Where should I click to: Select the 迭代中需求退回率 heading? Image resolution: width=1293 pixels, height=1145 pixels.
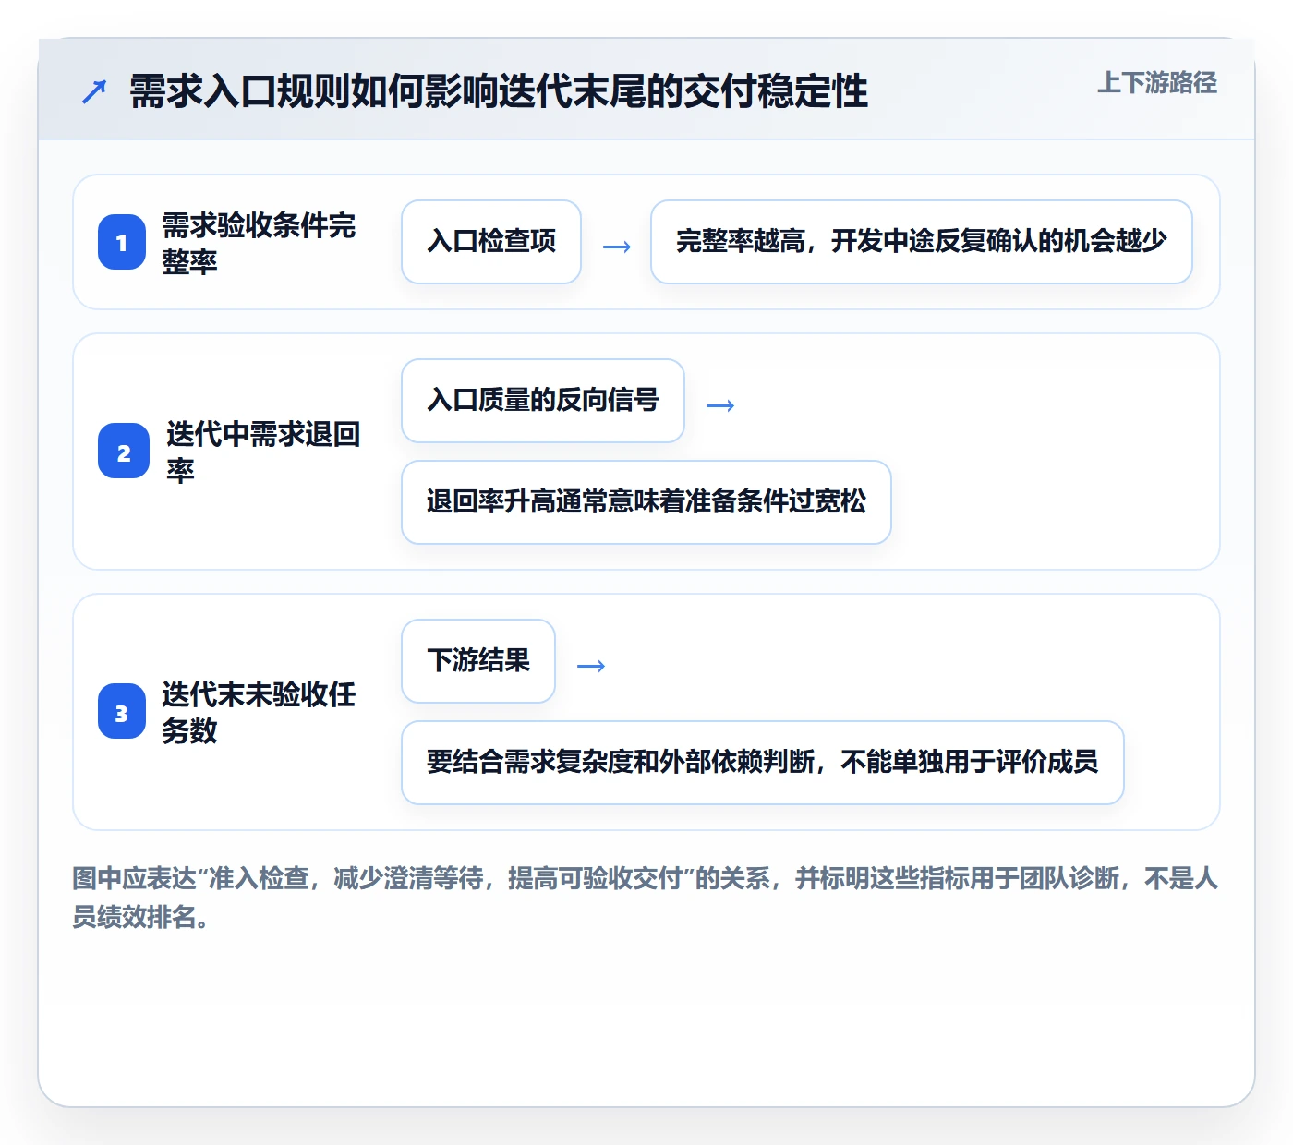[263, 452]
